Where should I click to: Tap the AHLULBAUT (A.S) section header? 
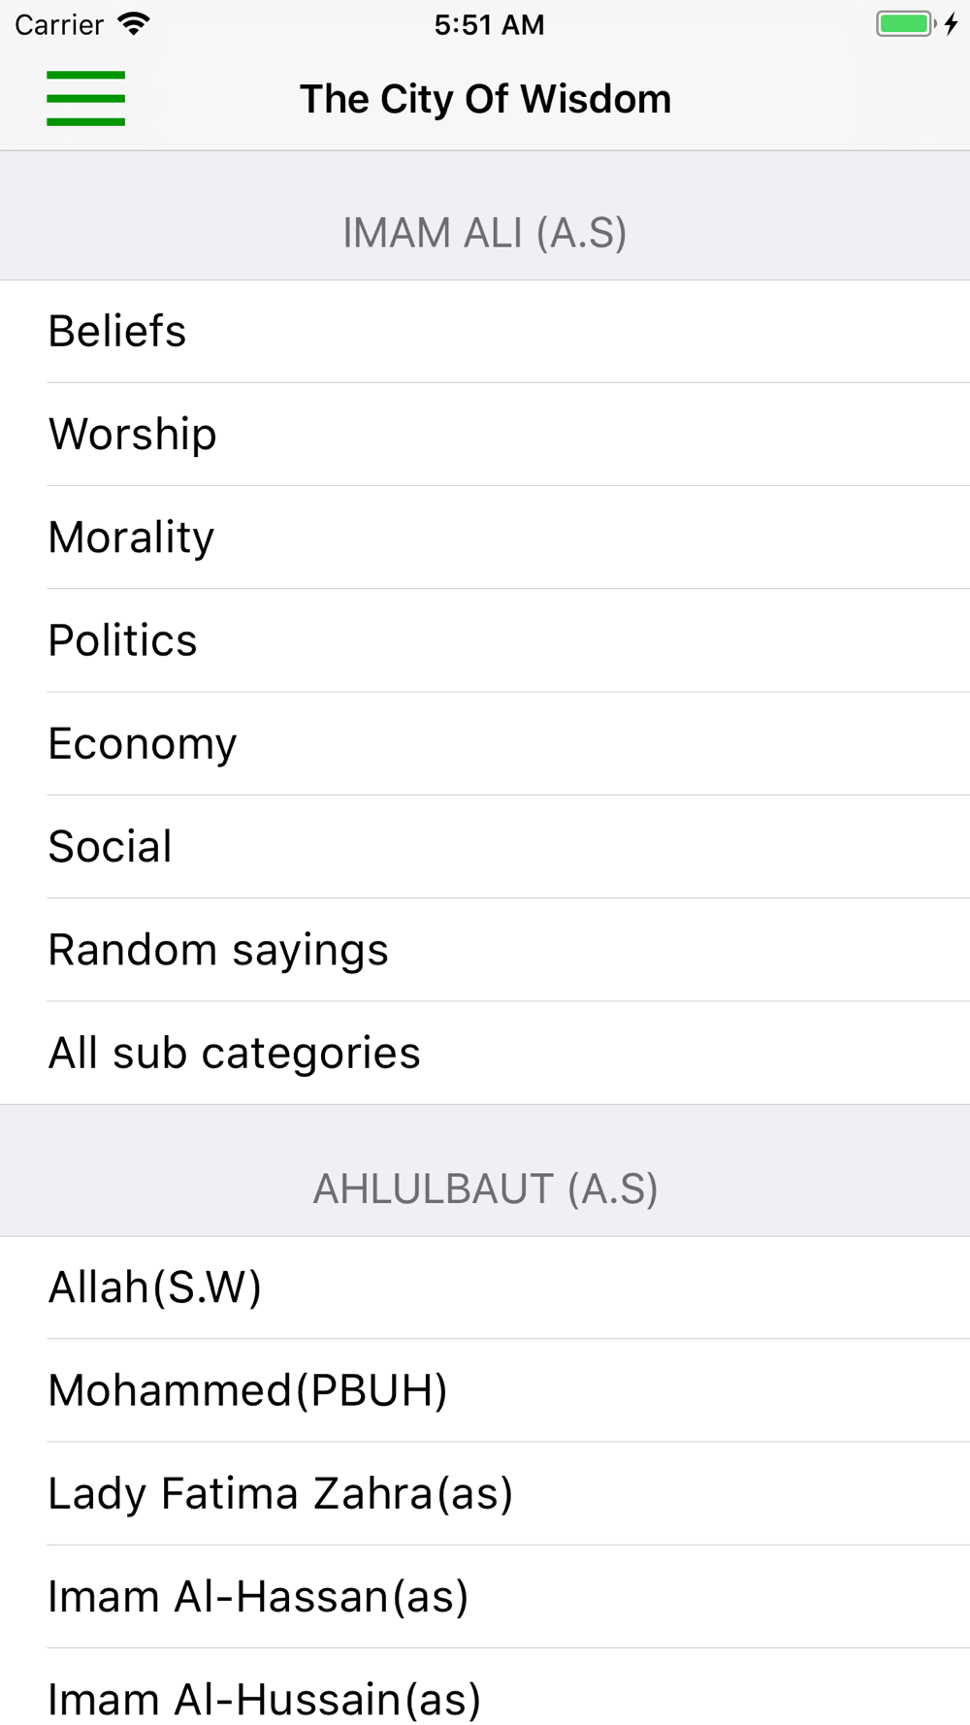click(485, 1189)
